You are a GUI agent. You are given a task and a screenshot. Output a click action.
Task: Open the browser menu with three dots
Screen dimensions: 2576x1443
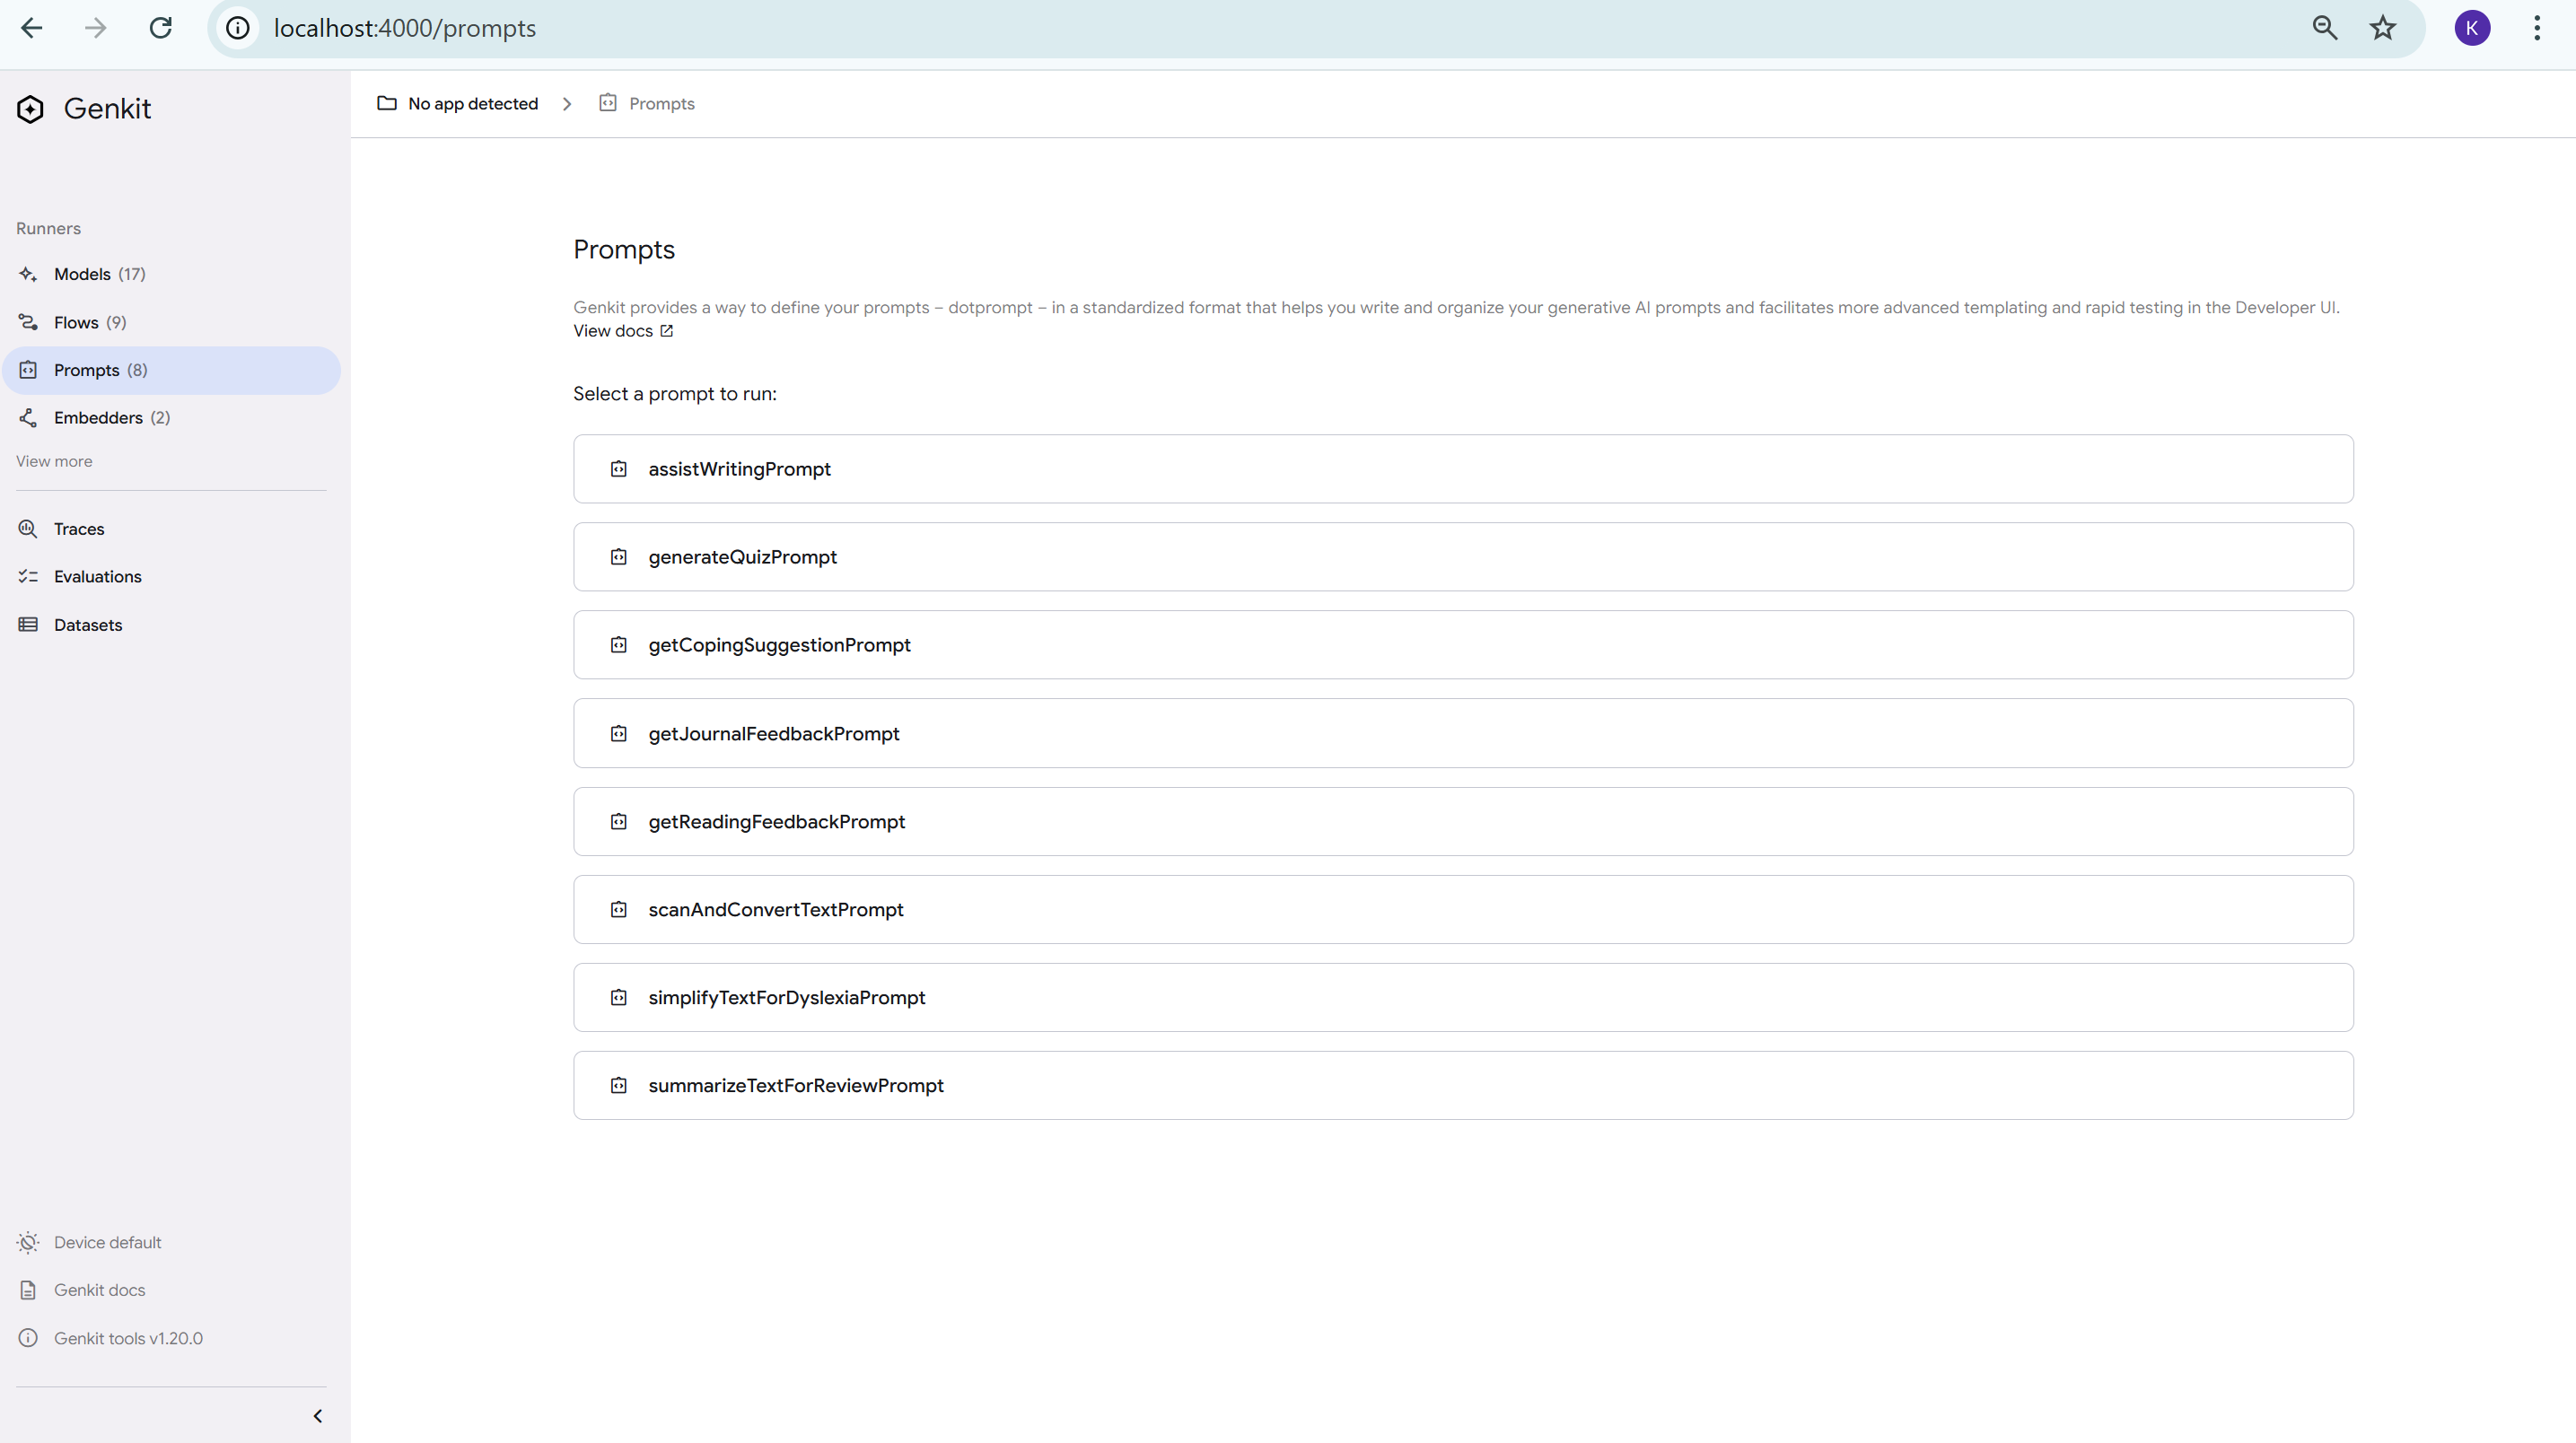point(2537,28)
